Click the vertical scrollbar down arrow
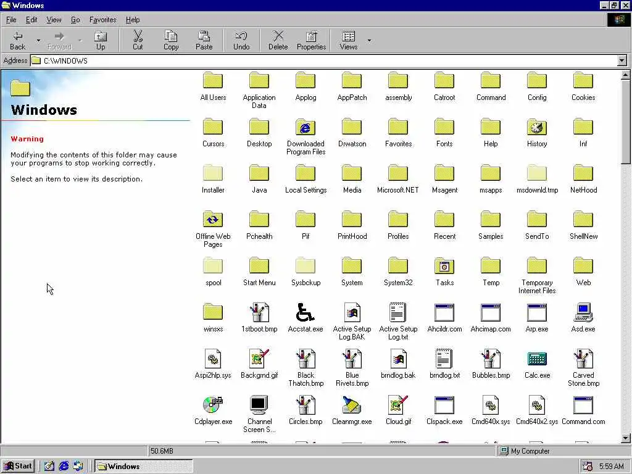Screen dimensions: 632x474 point(625,438)
